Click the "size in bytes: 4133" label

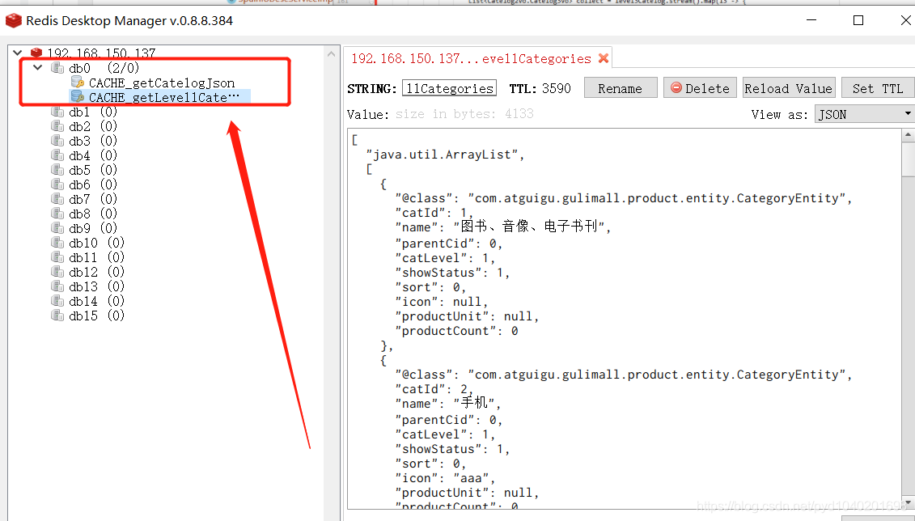coord(464,114)
